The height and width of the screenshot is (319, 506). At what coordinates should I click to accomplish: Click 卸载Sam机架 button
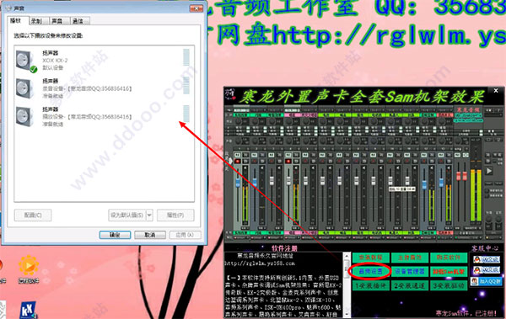coord(449,271)
